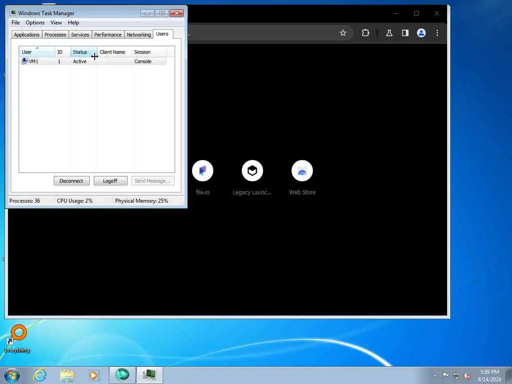Click the Send Message button
Screen dimensions: 512x384
tap(153, 181)
